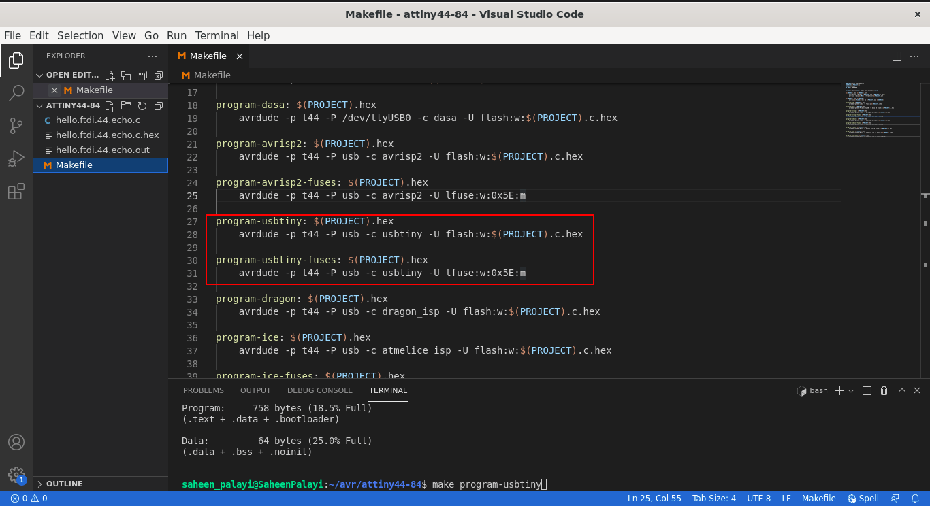Split the terminal pane
The width and height of the screenshot is (930, 506).
point(867,390)
